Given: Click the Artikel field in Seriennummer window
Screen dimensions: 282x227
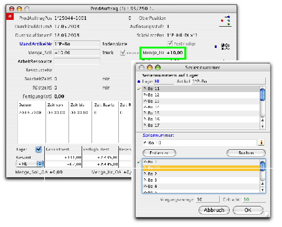Looking at the screenshot, I should point(228,81).
